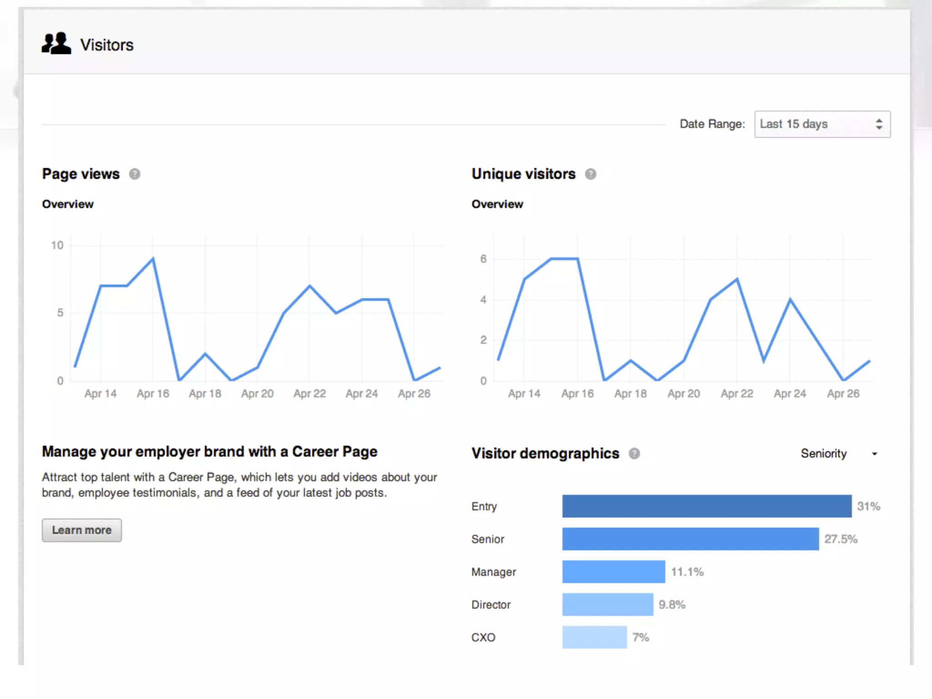Click Page views point at Apr 22
The width and height of the screenshot is (932, 699).
[x=309, y=286]
